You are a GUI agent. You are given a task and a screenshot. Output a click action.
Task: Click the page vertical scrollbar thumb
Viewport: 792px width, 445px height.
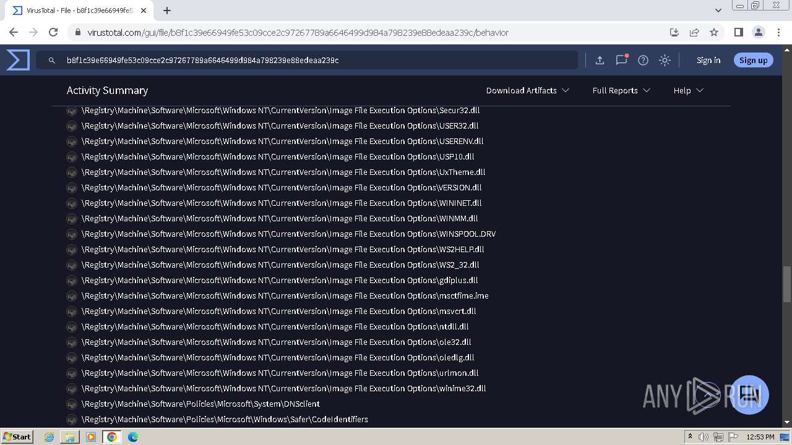click(x=786, y=284)
